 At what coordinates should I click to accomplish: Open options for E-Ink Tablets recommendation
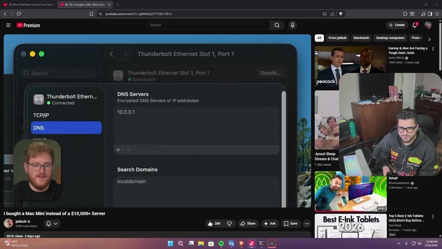433,216
